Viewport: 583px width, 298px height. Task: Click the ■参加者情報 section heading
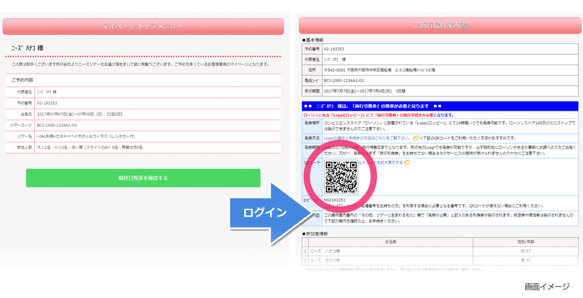(315, 233)
